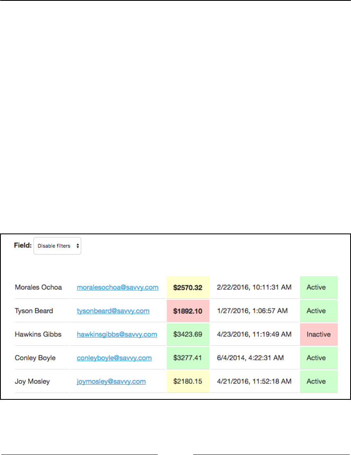Click the dropdown arrows beside Disable filters
The width and height of the screenshot is (351, 455).
78,246
